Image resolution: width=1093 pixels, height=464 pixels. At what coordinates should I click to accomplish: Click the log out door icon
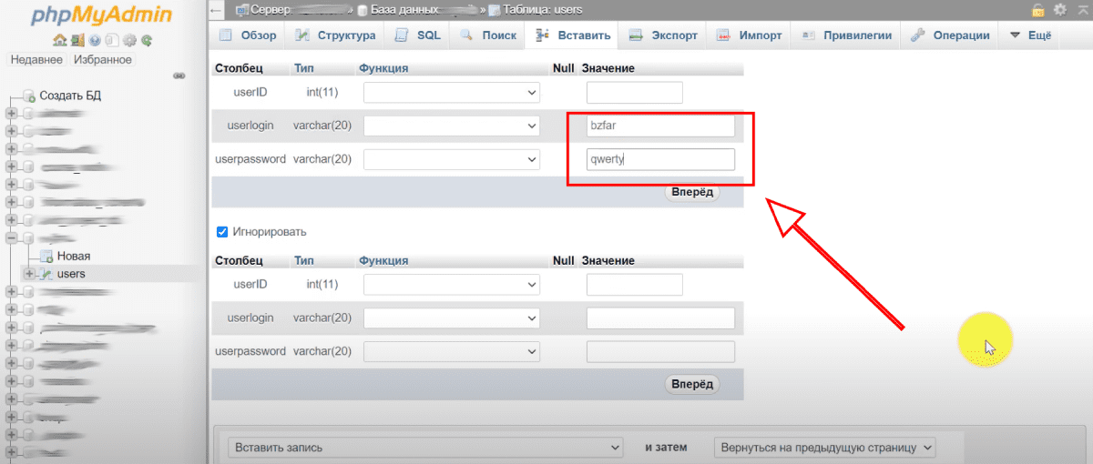coord(77,40)
